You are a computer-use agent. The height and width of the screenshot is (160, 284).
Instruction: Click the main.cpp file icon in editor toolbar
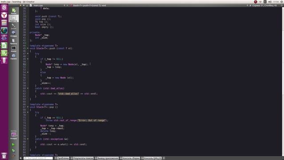click(31, 5)
